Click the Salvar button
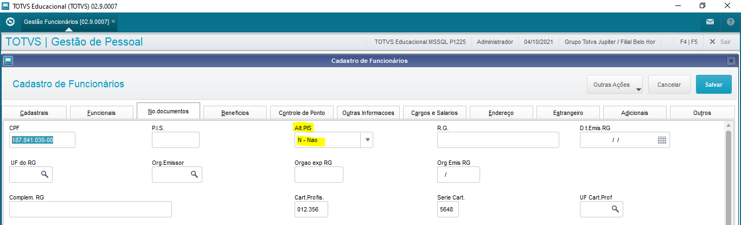 tap(713, 85)
